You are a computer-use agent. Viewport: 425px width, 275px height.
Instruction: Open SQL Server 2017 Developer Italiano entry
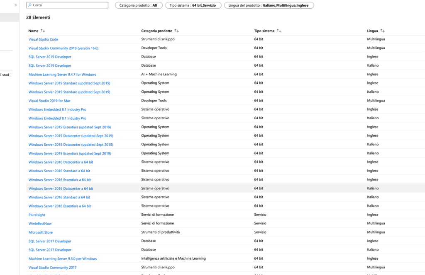click(x=50, y=250)
